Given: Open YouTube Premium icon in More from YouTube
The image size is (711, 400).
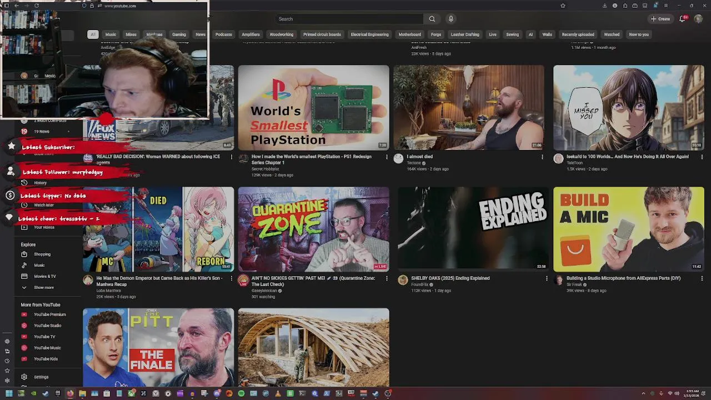Looking at the screenshot, I should coord(24,314).
